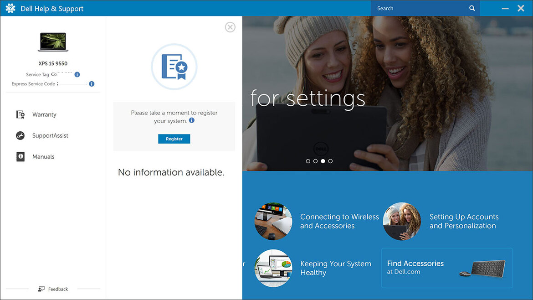Click the Setting Up Accounts thumbnail image
533x300 pixels.
402,221
